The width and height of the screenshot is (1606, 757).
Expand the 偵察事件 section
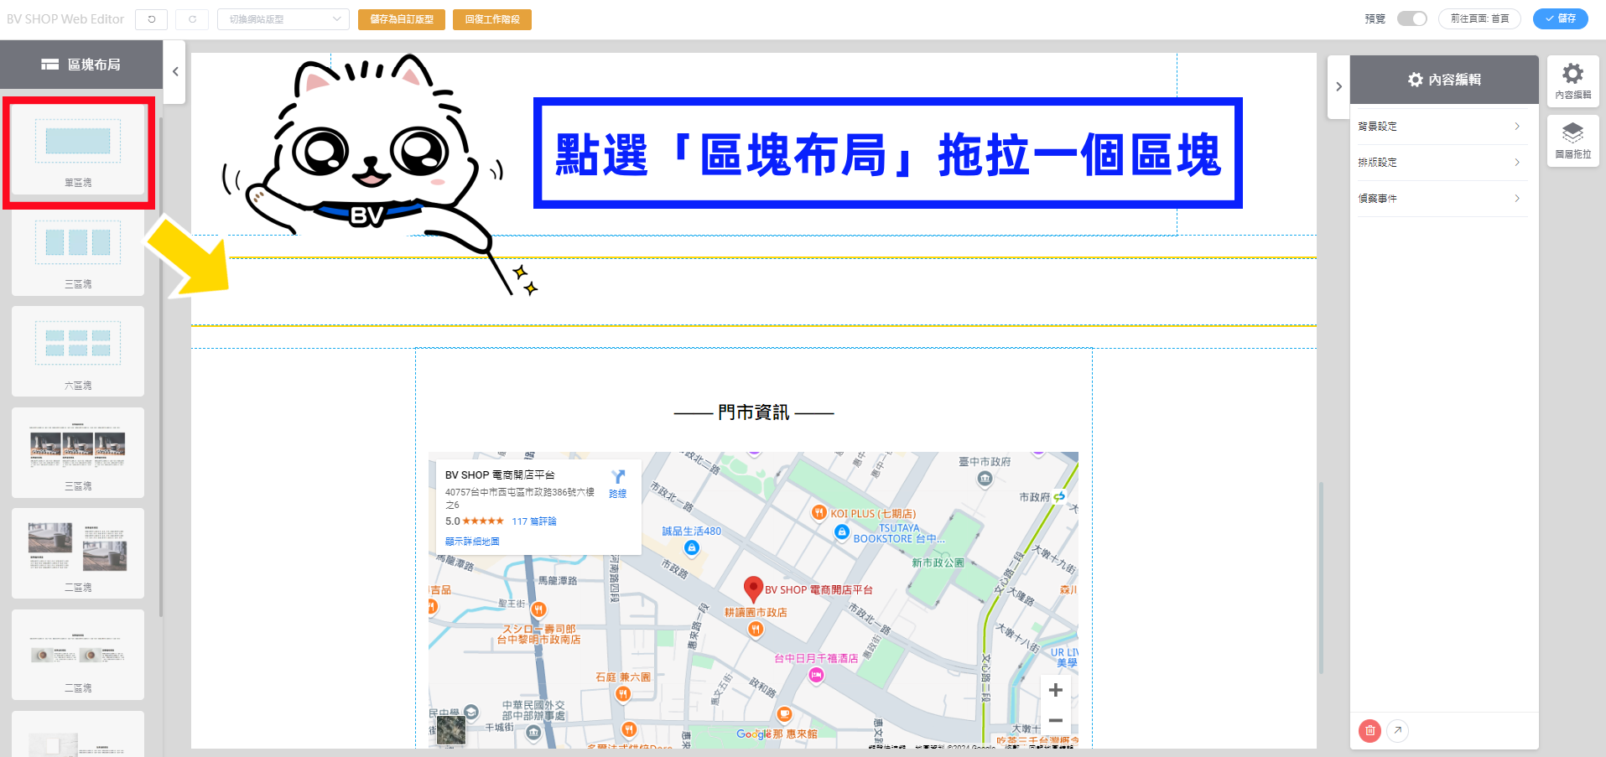(1442, 199)
